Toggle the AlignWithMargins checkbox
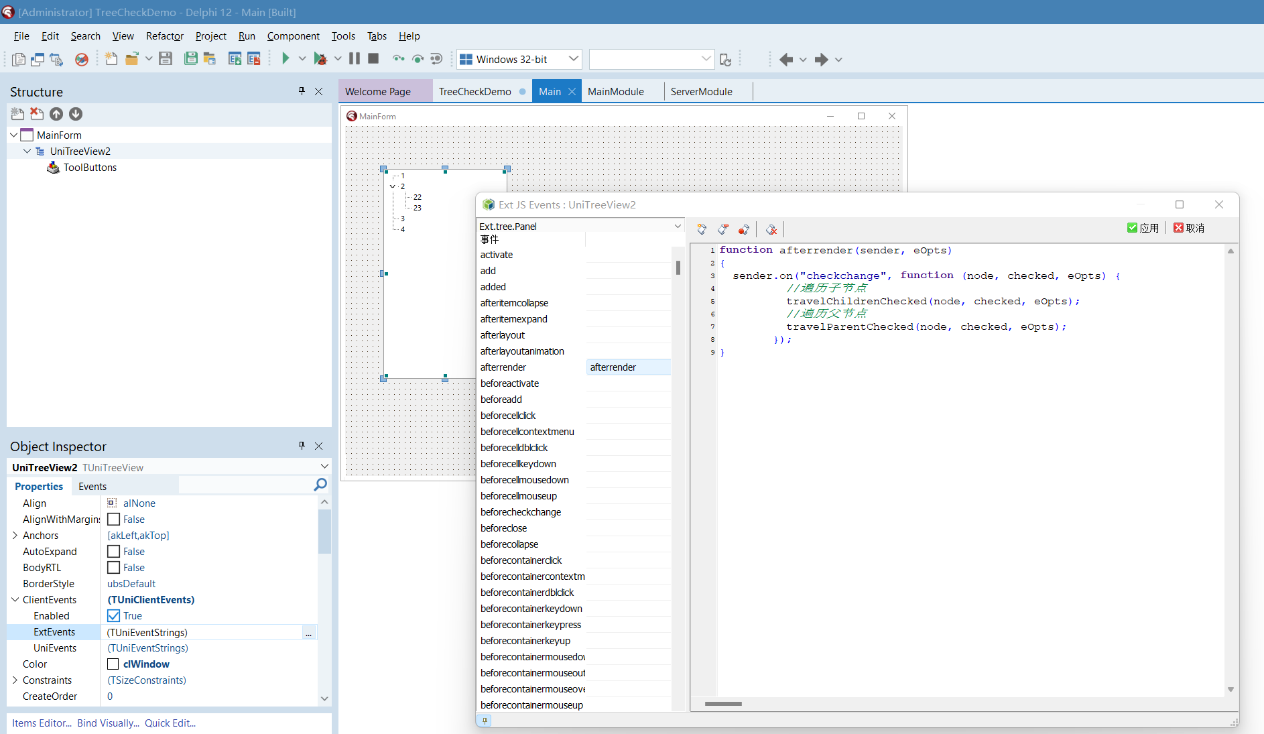 (x=114, y=519)
